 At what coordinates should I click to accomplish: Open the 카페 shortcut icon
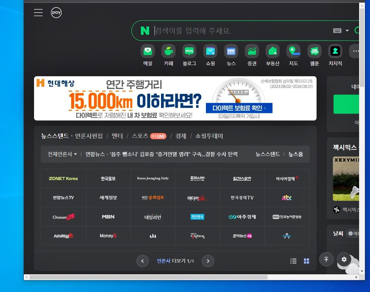click(x=168, y=51)
